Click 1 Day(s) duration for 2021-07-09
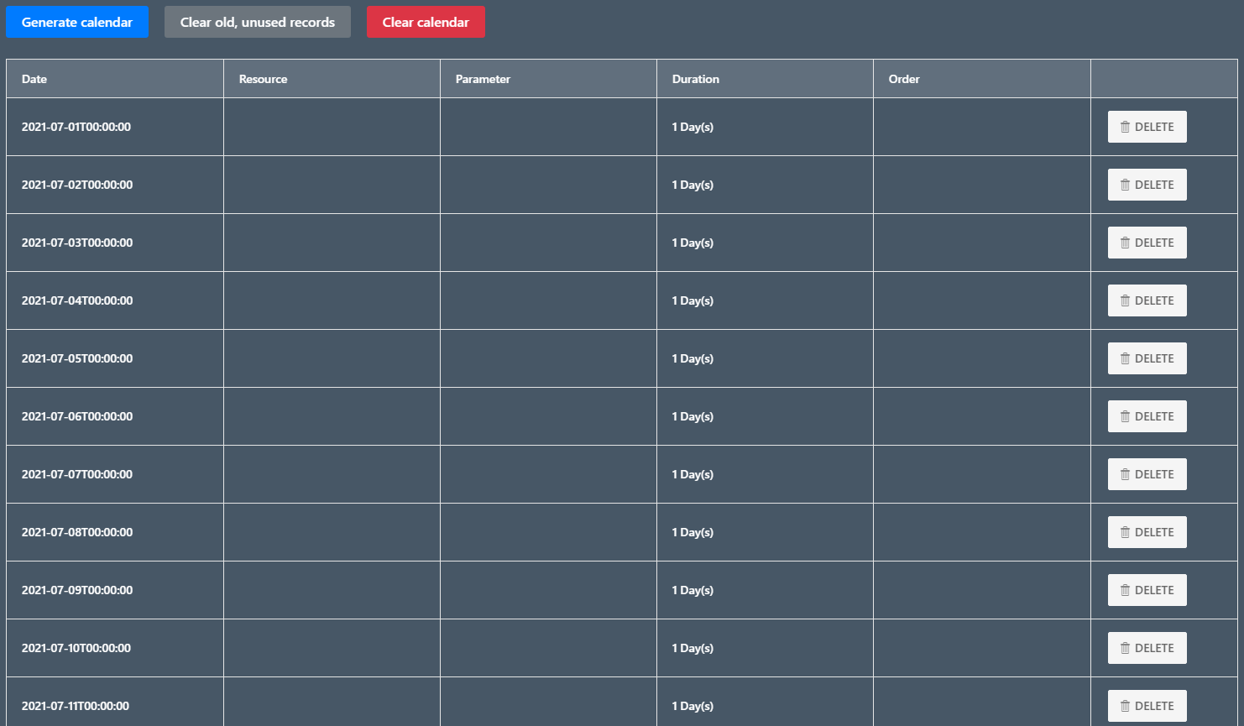This screenshot has height=726, width=1244. pos(693,590)
